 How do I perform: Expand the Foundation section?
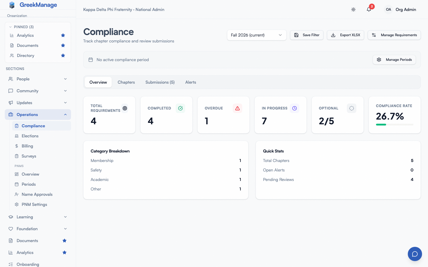38,229
